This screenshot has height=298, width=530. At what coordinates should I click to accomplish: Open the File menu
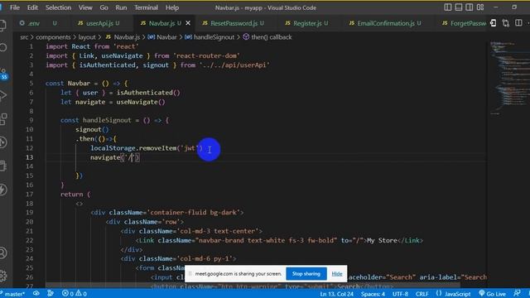pyautogui.click(x=15, y=7)
